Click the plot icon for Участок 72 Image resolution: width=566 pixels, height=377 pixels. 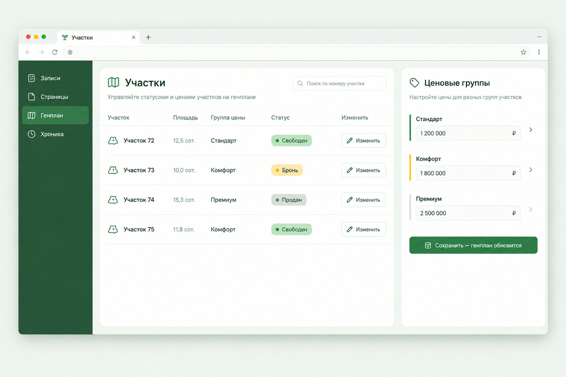tap(113, 141)
